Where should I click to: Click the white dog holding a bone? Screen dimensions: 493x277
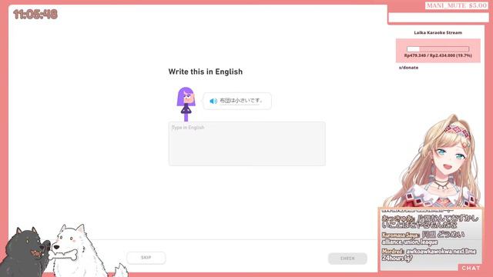pos(80,252)
